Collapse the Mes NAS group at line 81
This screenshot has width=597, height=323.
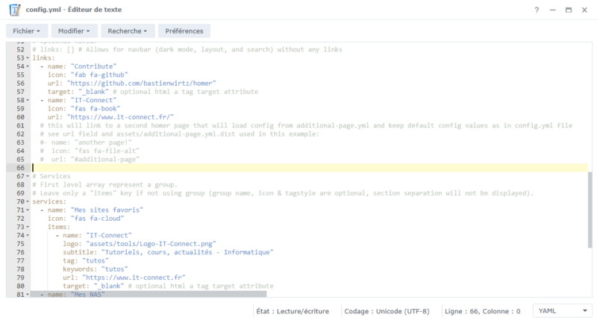28,295
